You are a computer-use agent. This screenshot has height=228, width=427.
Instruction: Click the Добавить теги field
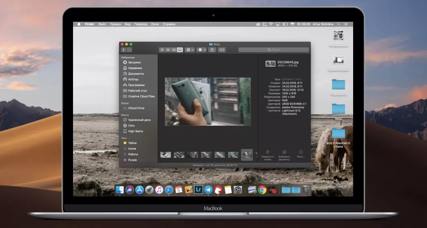292,79
